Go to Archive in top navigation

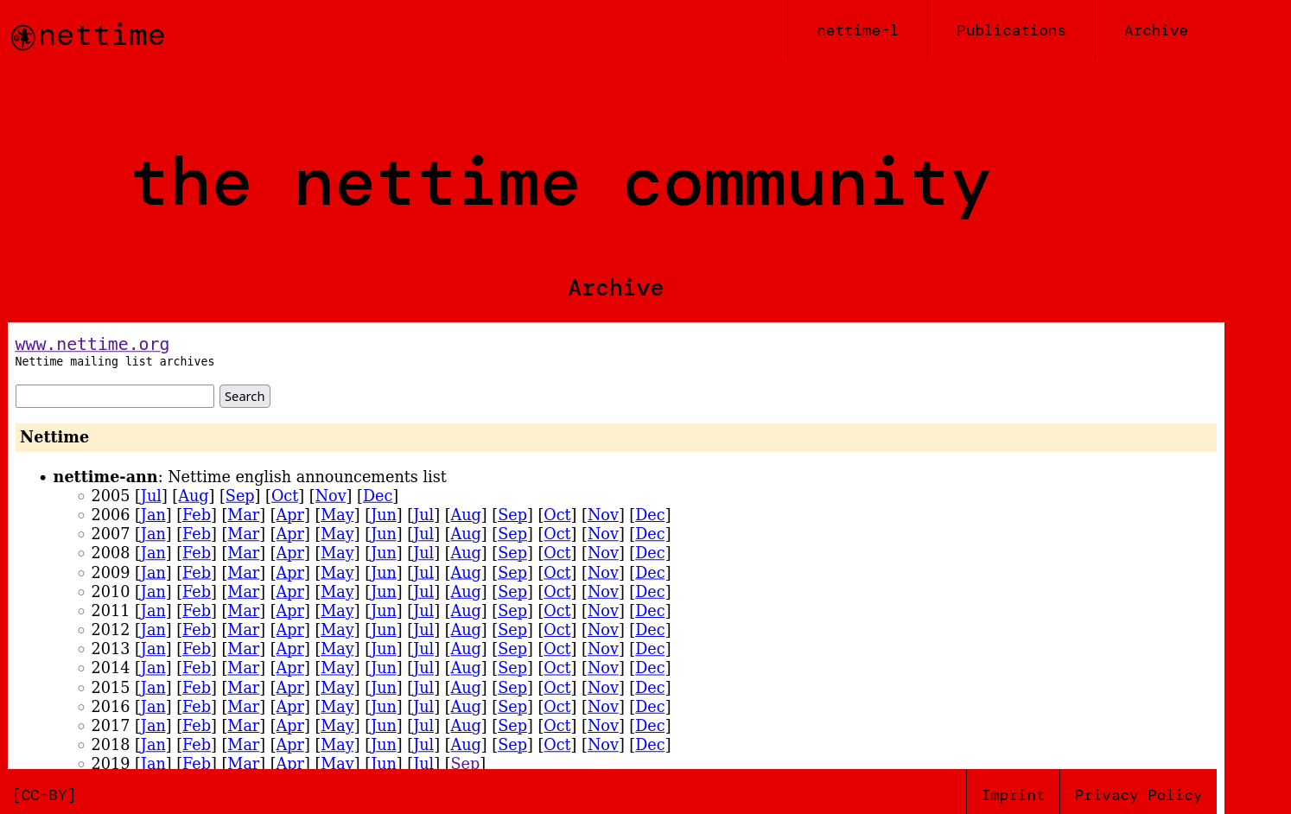(x=1155, y=31)
